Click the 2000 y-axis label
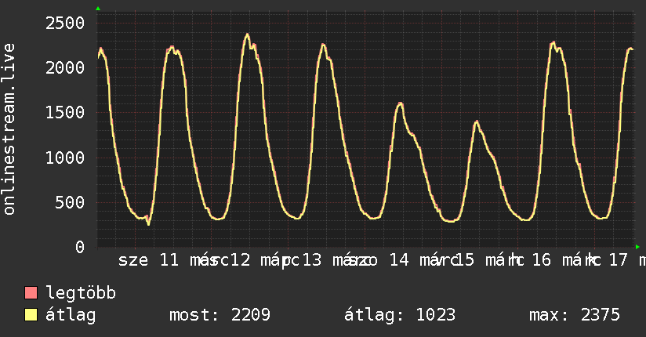The image size is (646, 337). 65,68
